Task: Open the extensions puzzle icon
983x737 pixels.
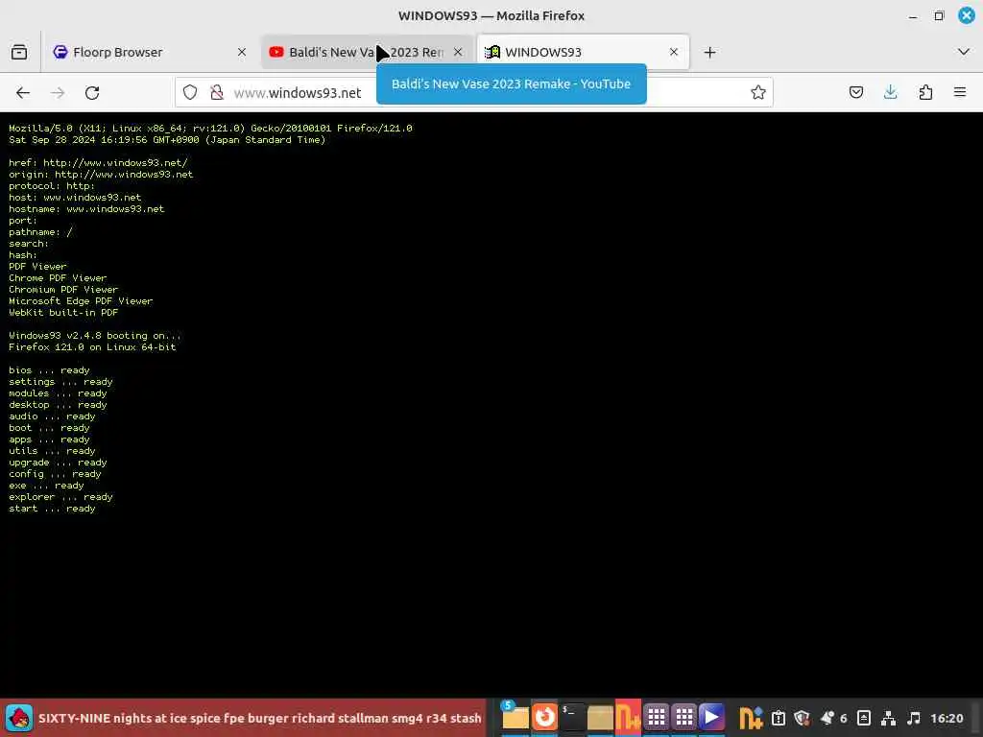Action: (925, 93)
